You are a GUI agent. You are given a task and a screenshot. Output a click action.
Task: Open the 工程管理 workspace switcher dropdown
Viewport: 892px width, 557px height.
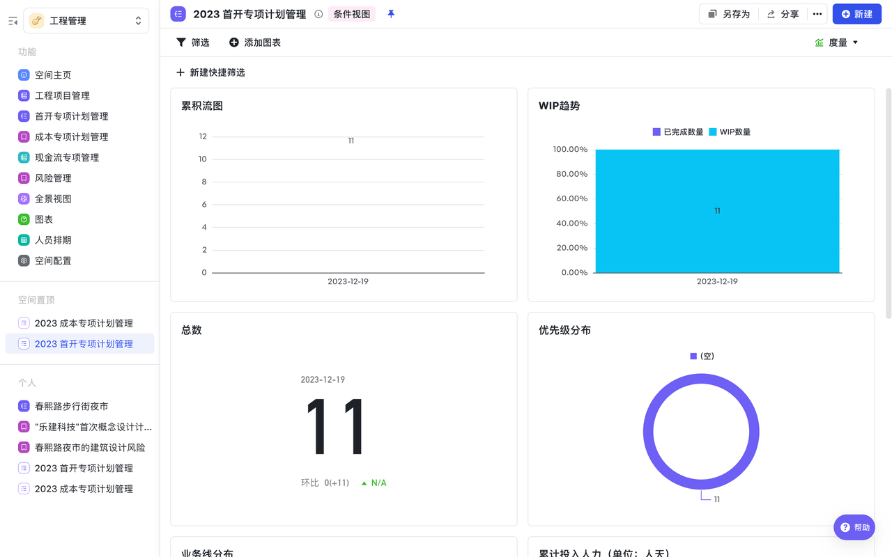tap(86, 21)
